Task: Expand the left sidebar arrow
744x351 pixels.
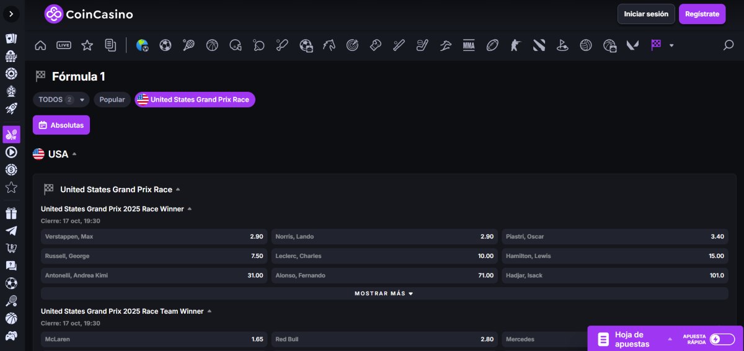Action: click(11, 14)
